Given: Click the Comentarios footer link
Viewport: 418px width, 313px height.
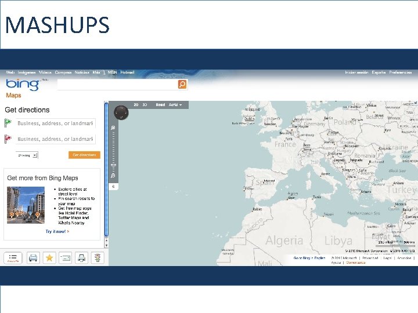Looking at the screenshot, I should pyautogui.click(x=356, y=263).
